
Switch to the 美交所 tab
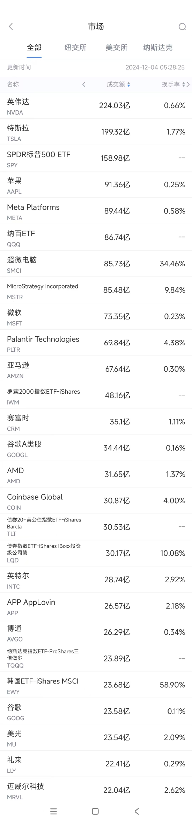coord(117,48)
